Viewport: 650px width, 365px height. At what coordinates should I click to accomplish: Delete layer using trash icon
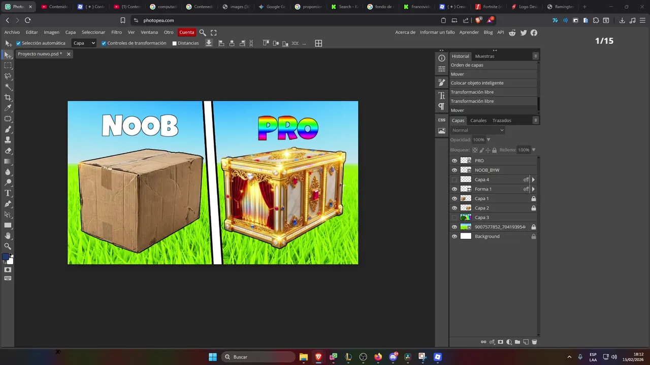[534, 342]
